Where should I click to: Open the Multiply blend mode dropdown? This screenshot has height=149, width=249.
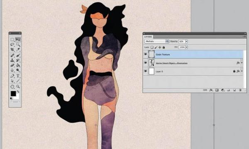[156, 41]
